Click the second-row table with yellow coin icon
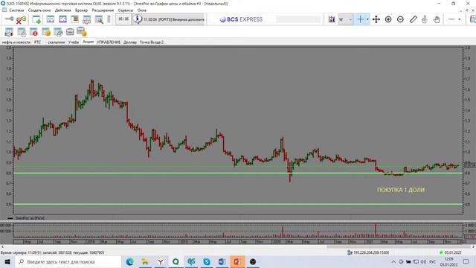Screen dimensions: 476x268 (46, 31)
